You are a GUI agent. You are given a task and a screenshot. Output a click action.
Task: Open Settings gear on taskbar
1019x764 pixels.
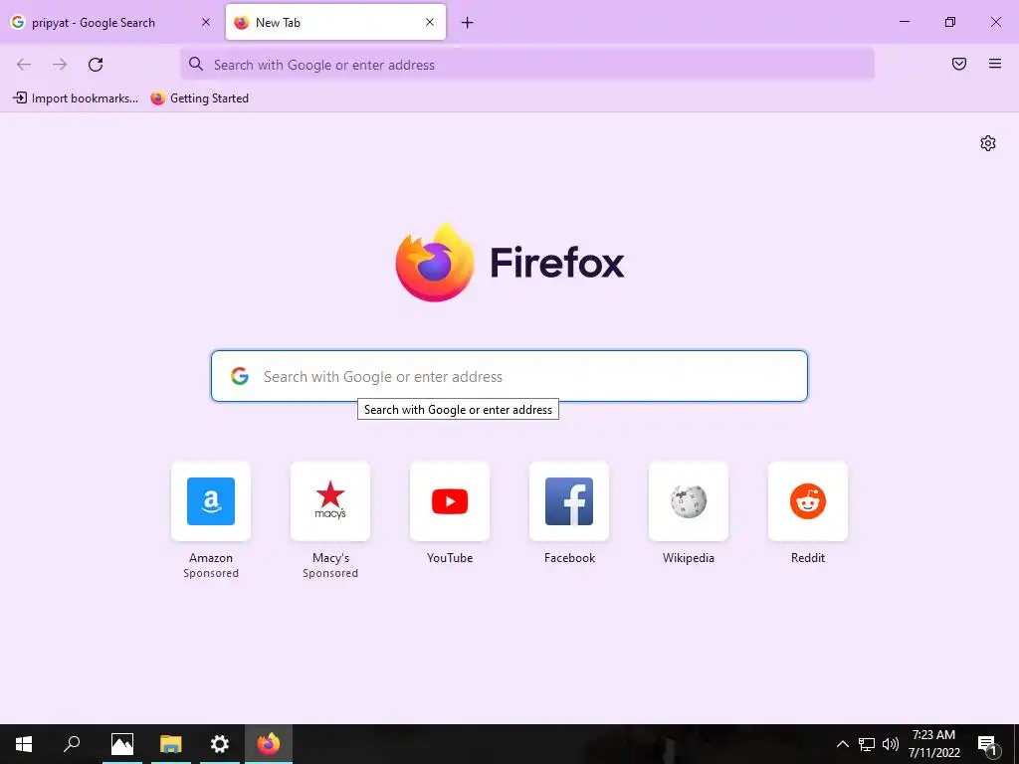click(x=220, y=744)
